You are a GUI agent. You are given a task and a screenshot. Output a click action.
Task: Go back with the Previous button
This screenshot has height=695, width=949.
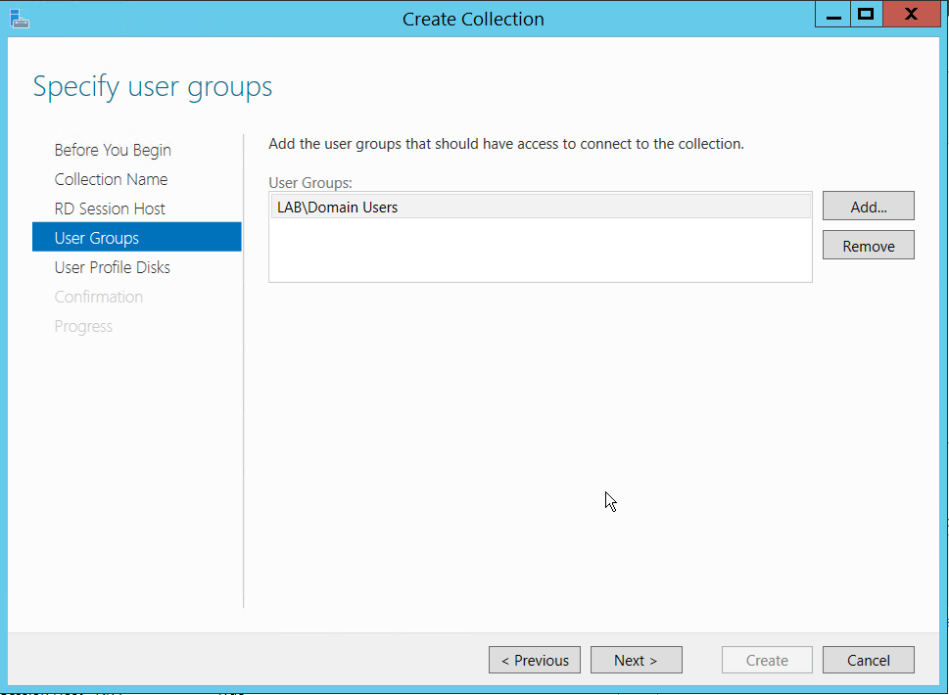point(535,660)
